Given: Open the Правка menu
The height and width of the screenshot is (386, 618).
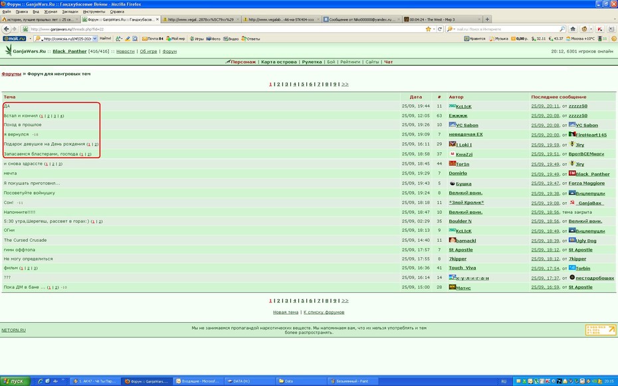Looking at the screenshot, I should click(22, 12).
